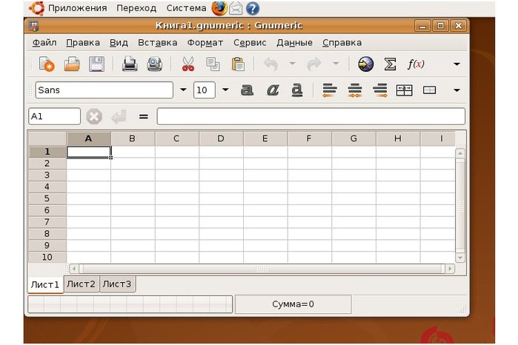Open the Справка menu
518x345 pixels.
[x=342, y=43]
